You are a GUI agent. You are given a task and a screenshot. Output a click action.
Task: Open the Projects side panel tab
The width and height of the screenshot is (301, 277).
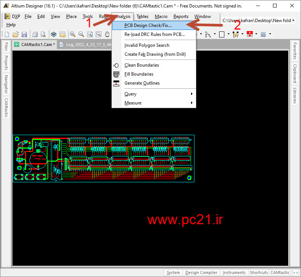[x=6, y=63]
